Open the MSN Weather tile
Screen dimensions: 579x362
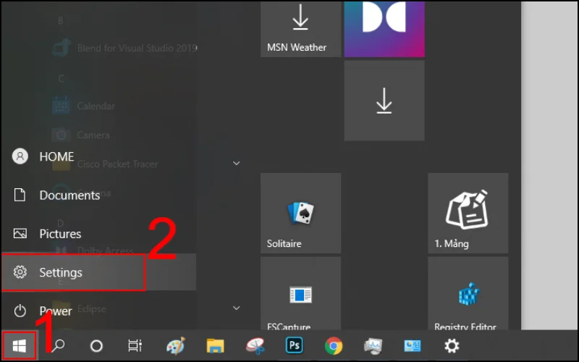[x=300, y=29]
